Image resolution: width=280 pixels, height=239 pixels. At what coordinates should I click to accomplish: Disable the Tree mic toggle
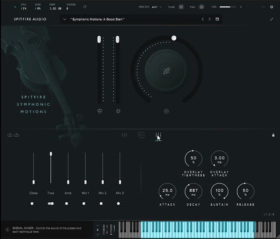pyautogui.click(x=51, y=204)
